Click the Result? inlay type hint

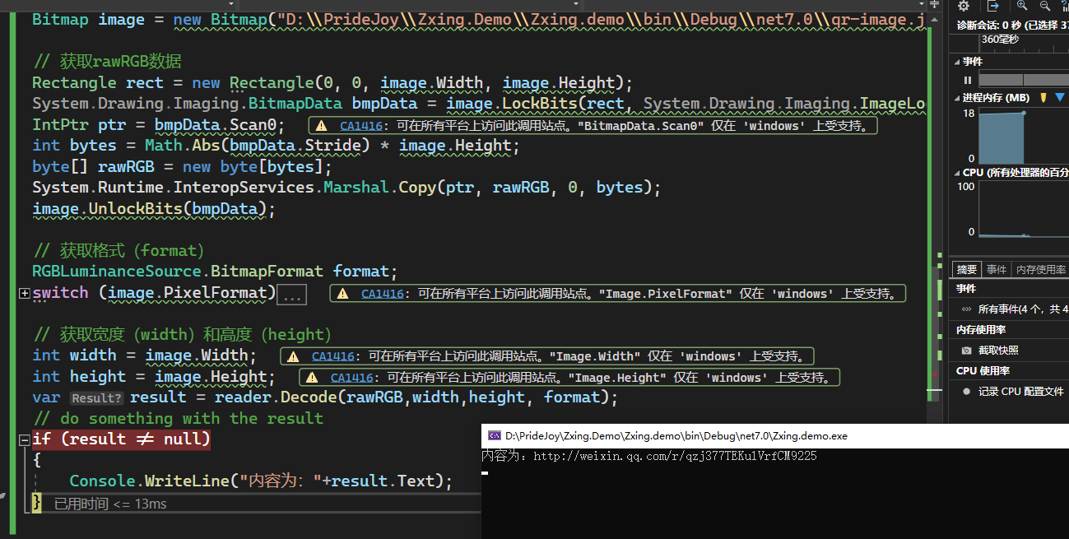tap(96, 398)
